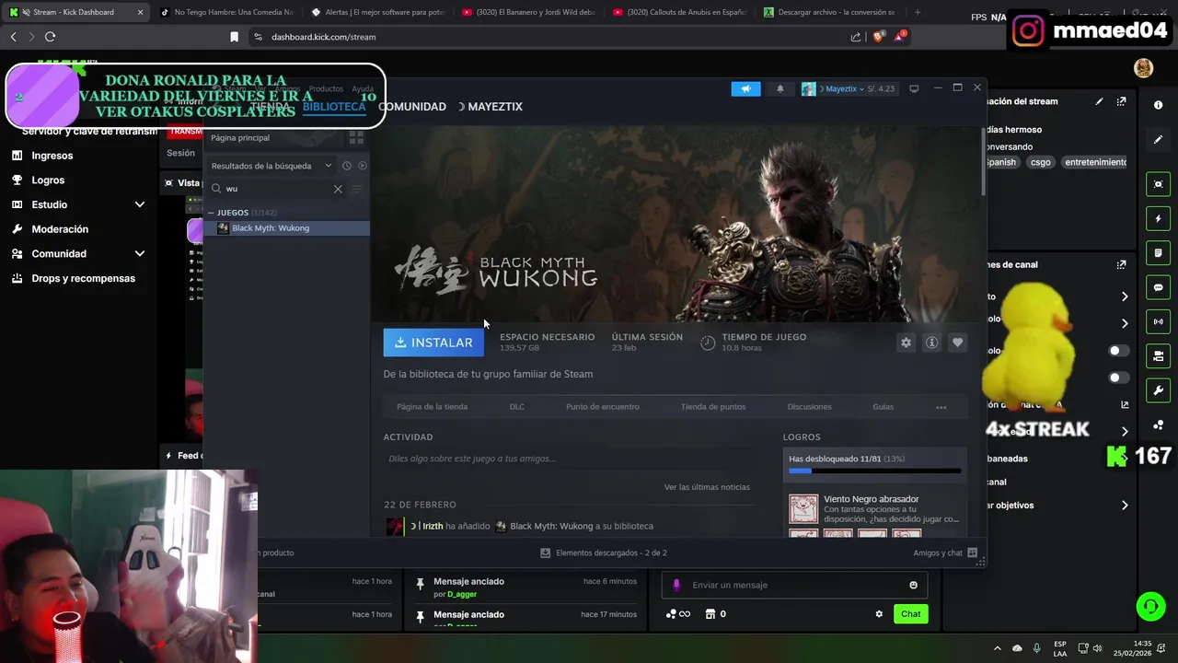The height and width of the screenshot is (663, 1178).
Task: Edit stream information pencil icon
Action: (1099, 101)
